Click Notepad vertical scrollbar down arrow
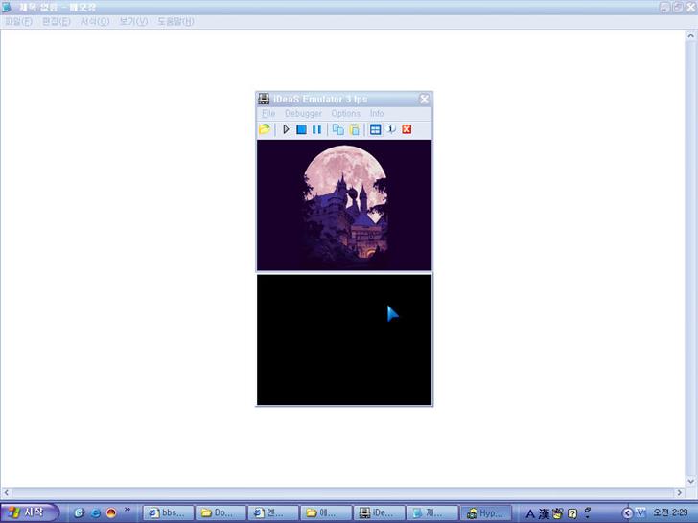 [x=691, y=481]
